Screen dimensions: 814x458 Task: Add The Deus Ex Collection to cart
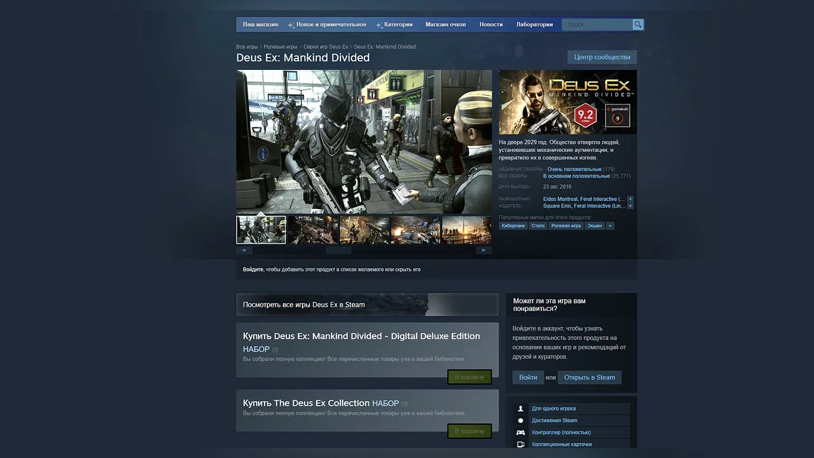pyautogui.click(x=469, y=431)
